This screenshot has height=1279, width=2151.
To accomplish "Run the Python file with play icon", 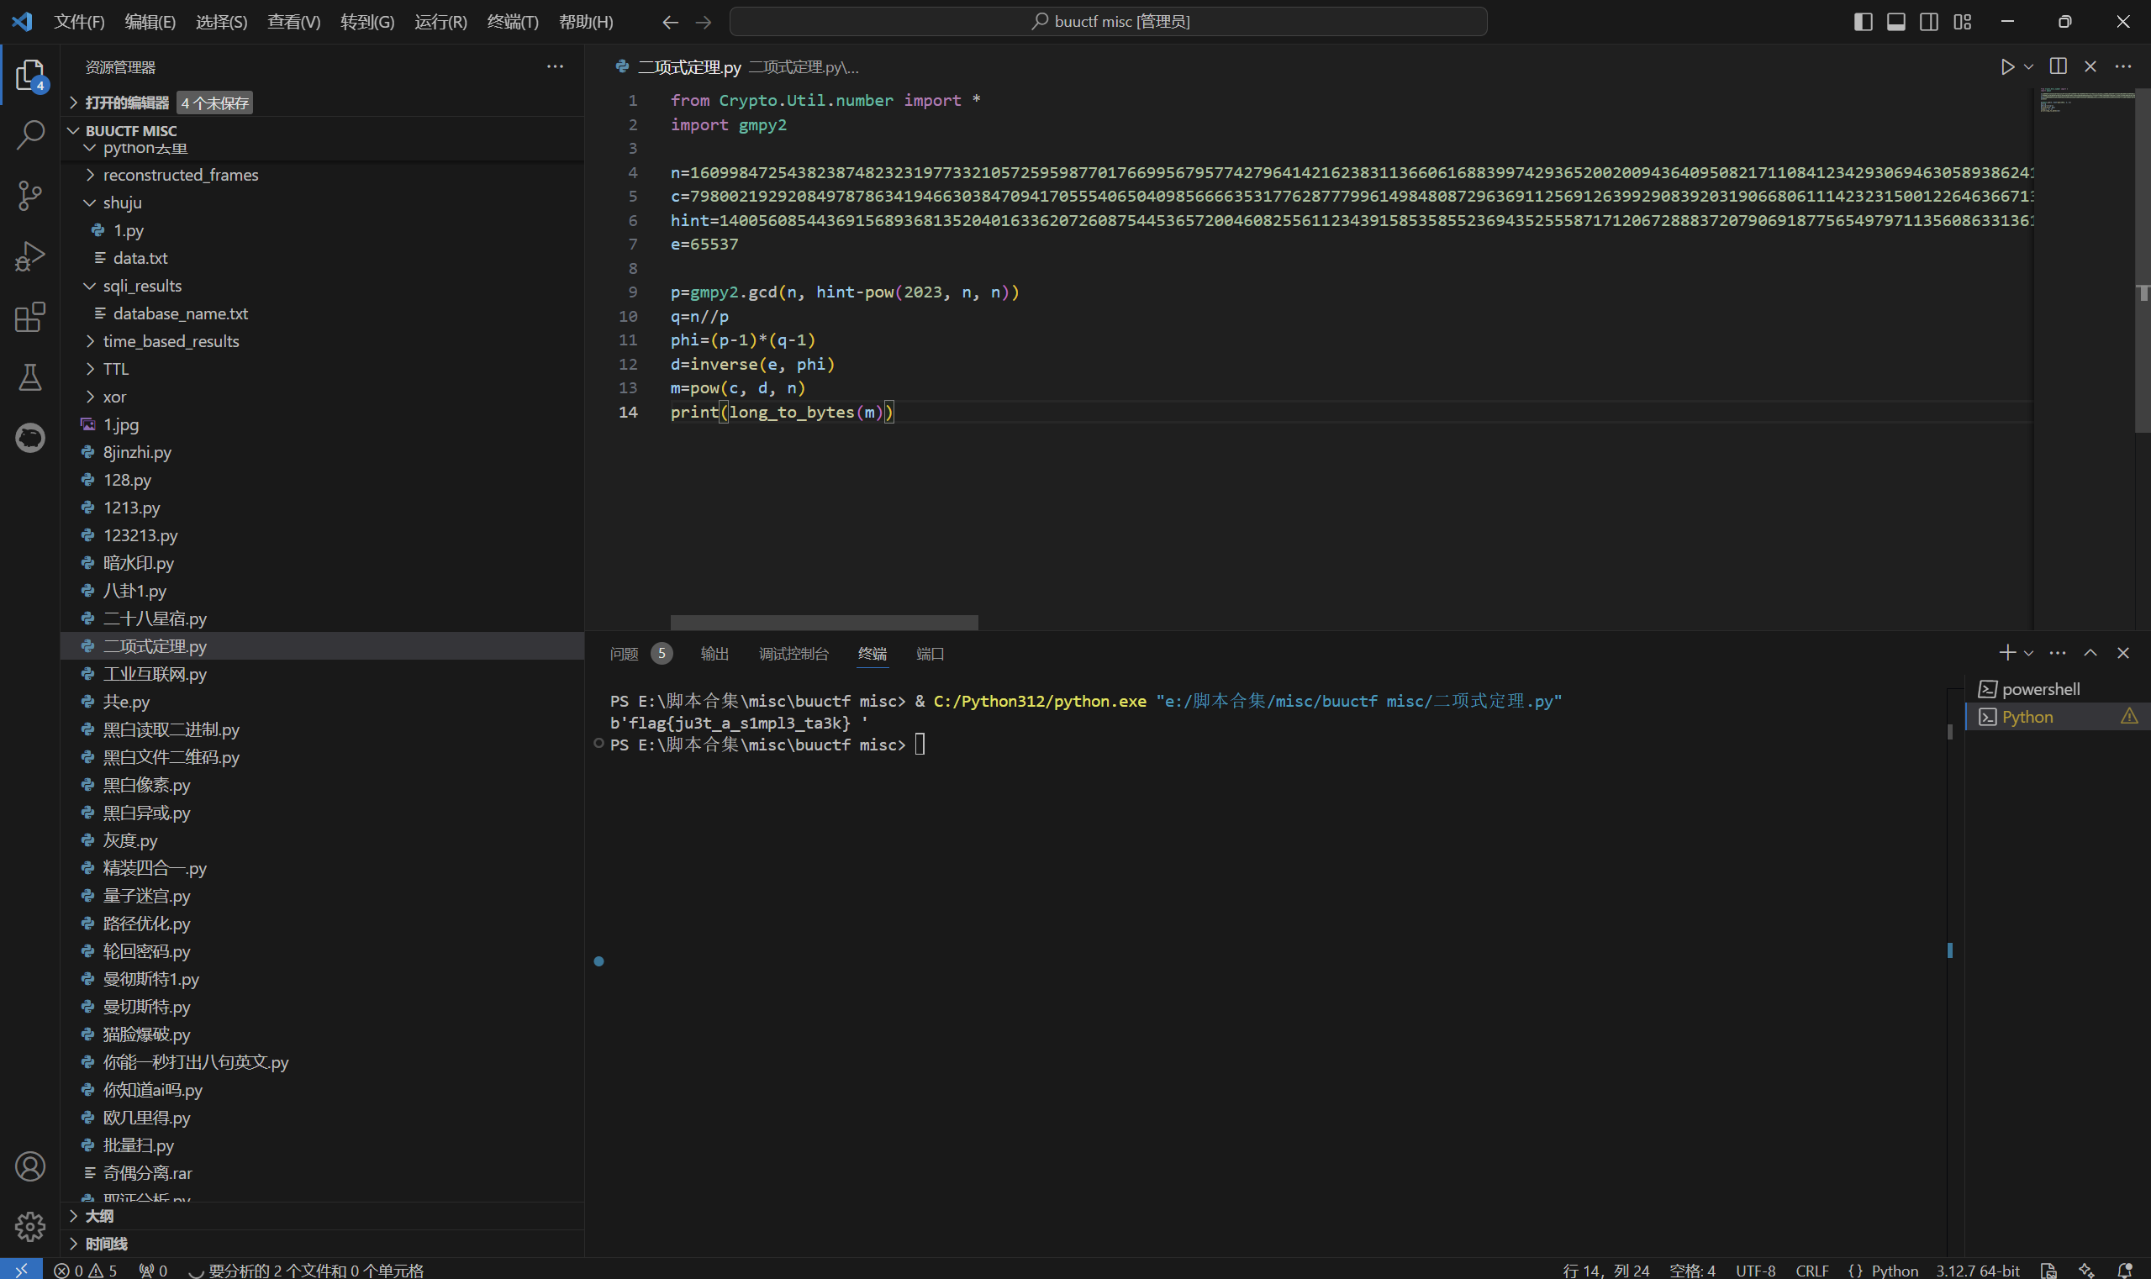I will pyautogui.click(x=2007, y=66).
